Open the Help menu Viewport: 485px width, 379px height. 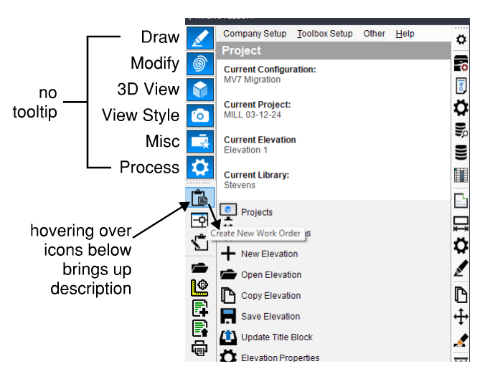point(405,34)
